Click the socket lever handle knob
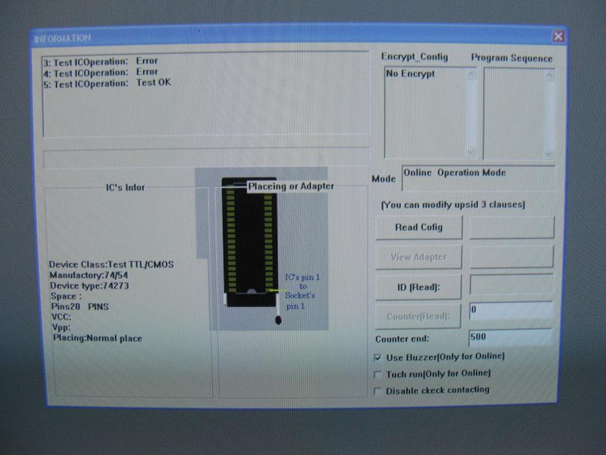606x455 pixels. point(279,321)
